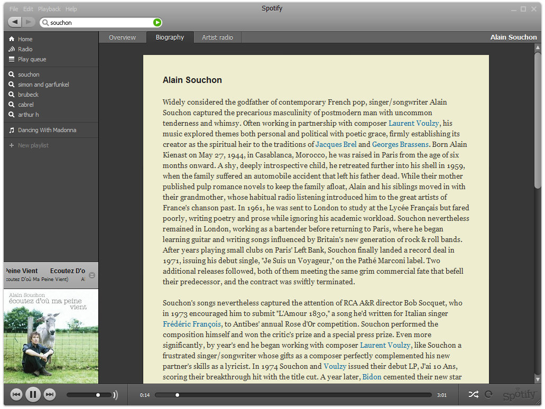Click the scrollbar up arrow
The height and width of the screenshot is (409, 545).
[538, 47]
